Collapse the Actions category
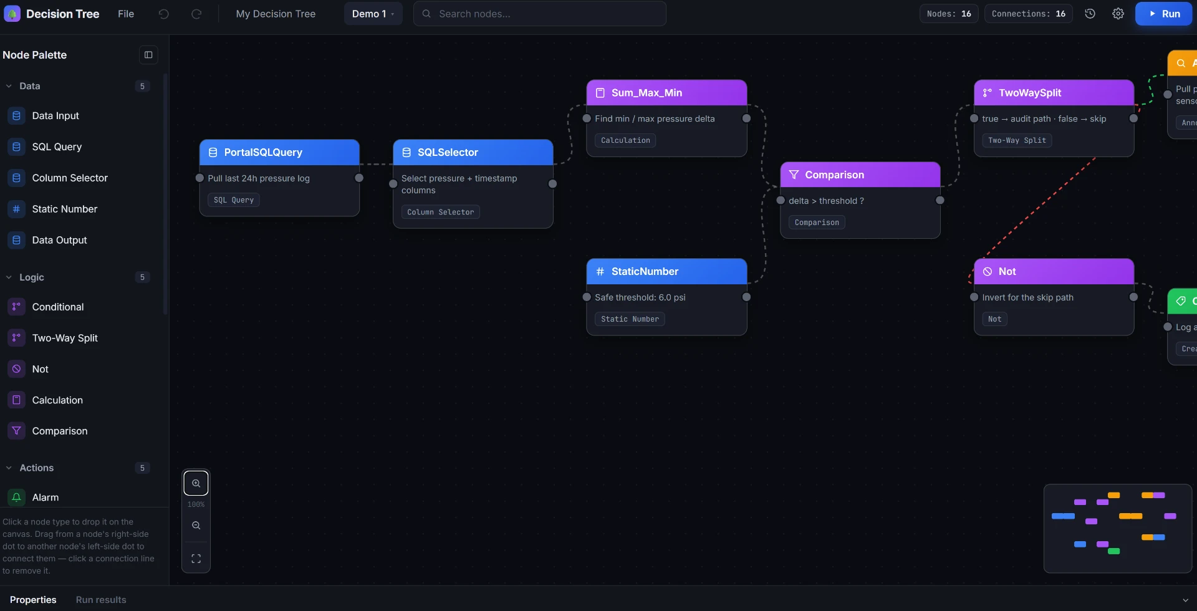This screenshot has width=1197, height=611. 9,468
